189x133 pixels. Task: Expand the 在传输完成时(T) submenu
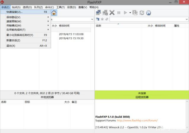point(26,30)
